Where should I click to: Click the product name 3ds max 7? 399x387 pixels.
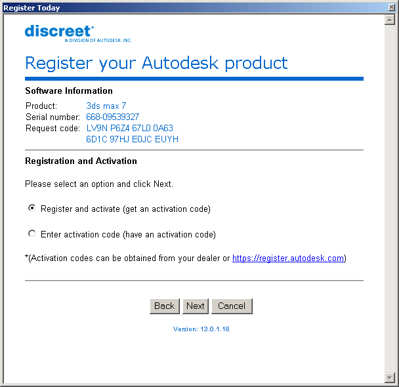[x=106, y=106]
